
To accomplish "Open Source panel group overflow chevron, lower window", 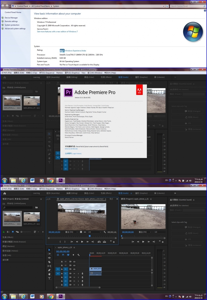I will point(117,199).
